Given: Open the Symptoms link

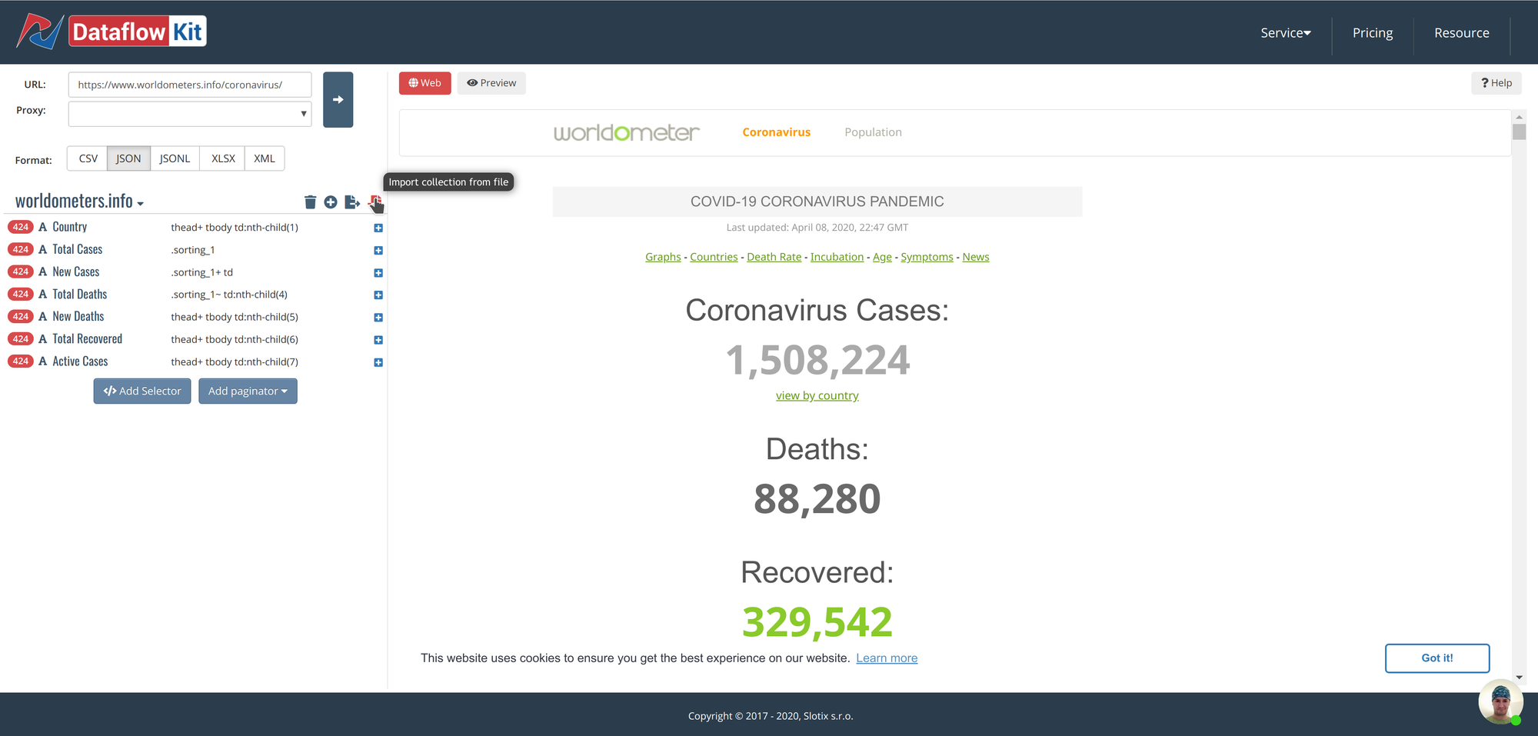Looking at the screenshot, I should [x=927, y=257].
